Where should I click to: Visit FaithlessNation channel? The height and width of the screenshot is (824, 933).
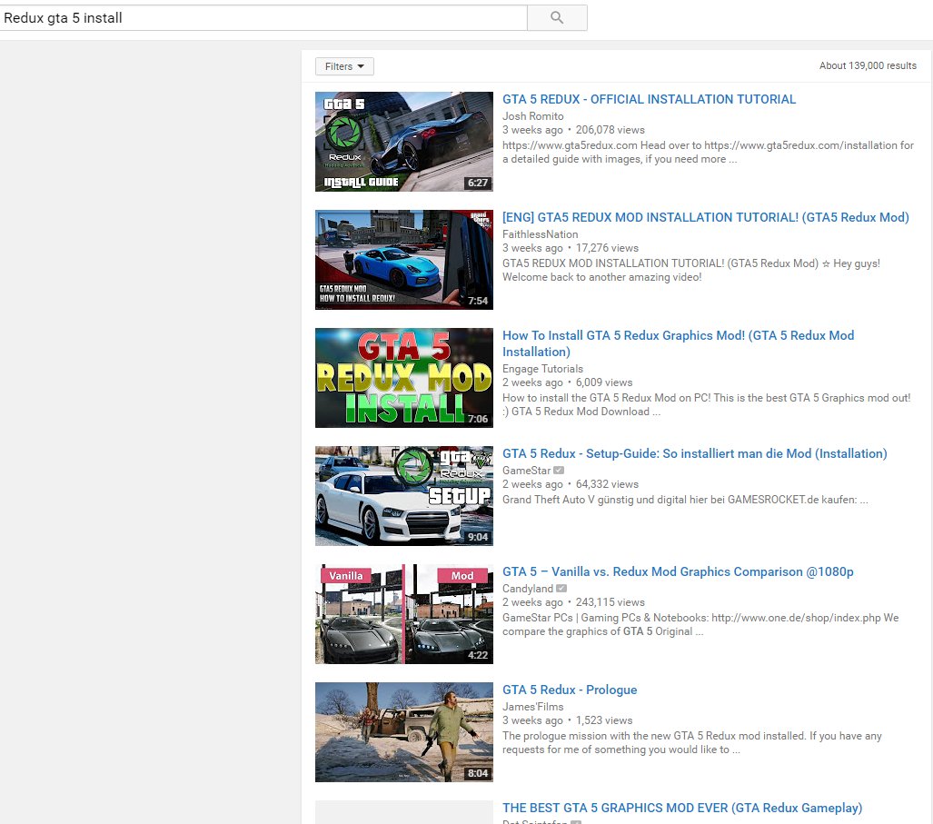point(540,234)
